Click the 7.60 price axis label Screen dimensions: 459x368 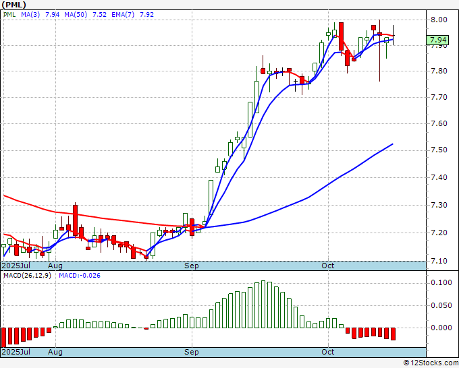[x=439, y=123]
